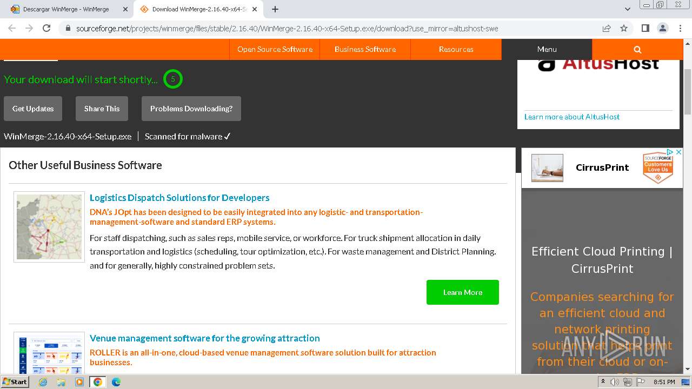Reload the page with the refresh icon
Screen dimensions: 692x389
coord(46,28)
